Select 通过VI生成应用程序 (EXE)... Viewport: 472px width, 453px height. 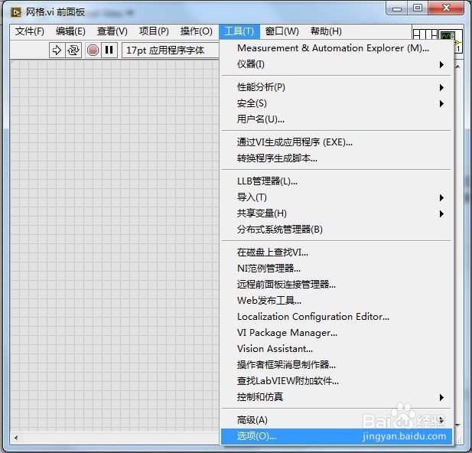pyautogui.click(x=337, y=142)
